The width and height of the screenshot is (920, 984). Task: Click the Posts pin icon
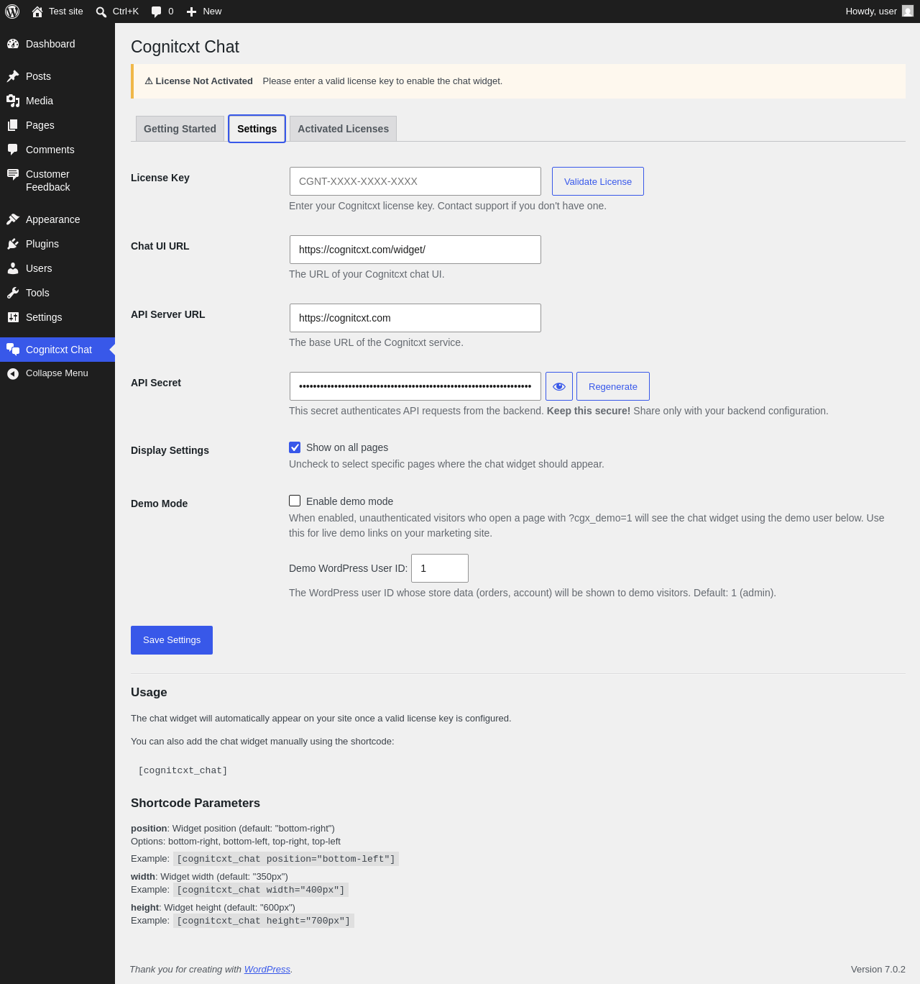pos(13,76)
